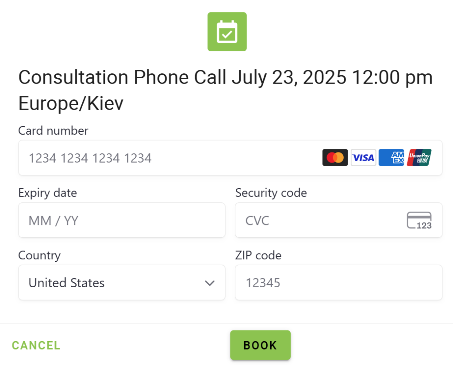The height and width of the screenshot is (365, 453).
Task: Click the card brand icons row
Action: [x=377, y=157]
